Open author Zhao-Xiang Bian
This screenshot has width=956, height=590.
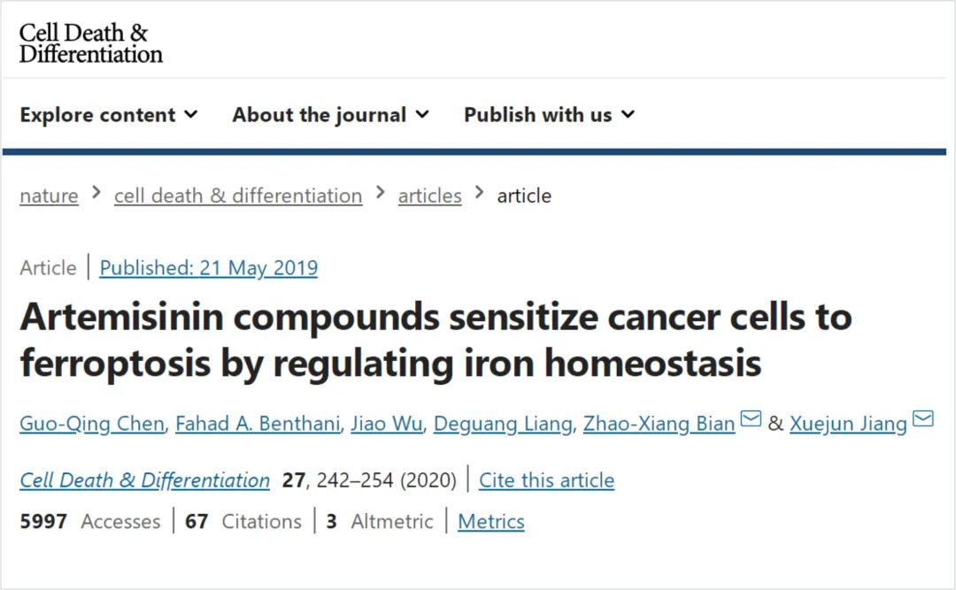pos(659,424)
